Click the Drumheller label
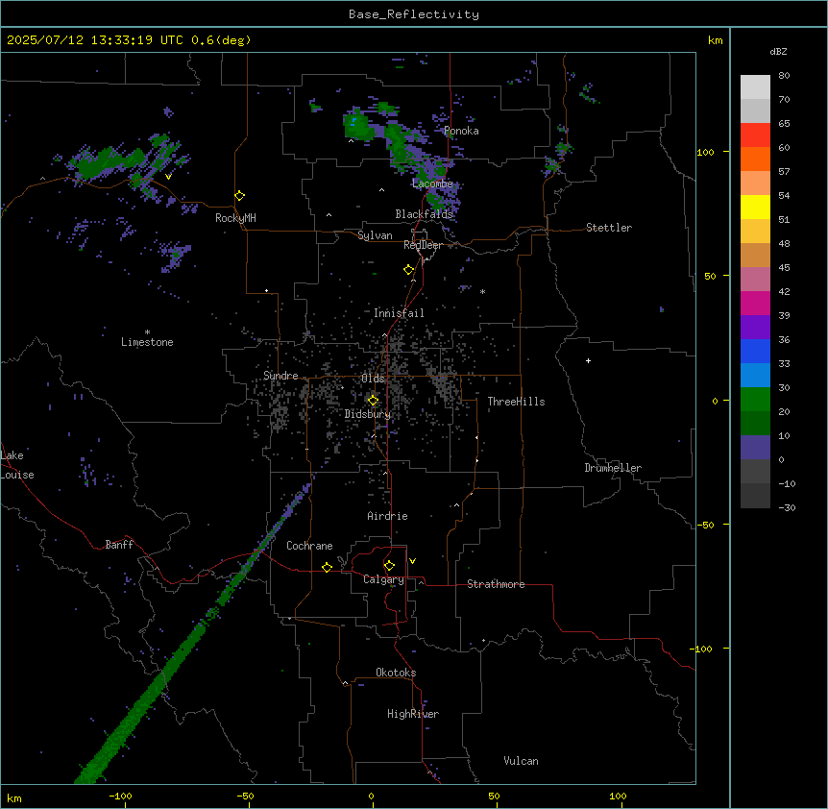This screenshot has width=828, height=809. coord(613,468)
